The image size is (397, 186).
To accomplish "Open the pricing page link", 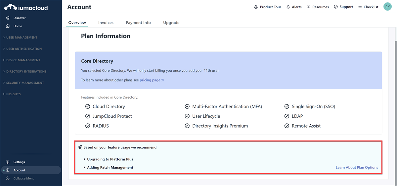I will 152,80.
